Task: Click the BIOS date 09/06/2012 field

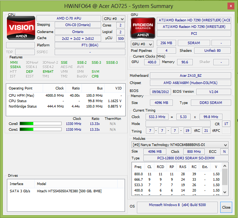Action: 160,92
